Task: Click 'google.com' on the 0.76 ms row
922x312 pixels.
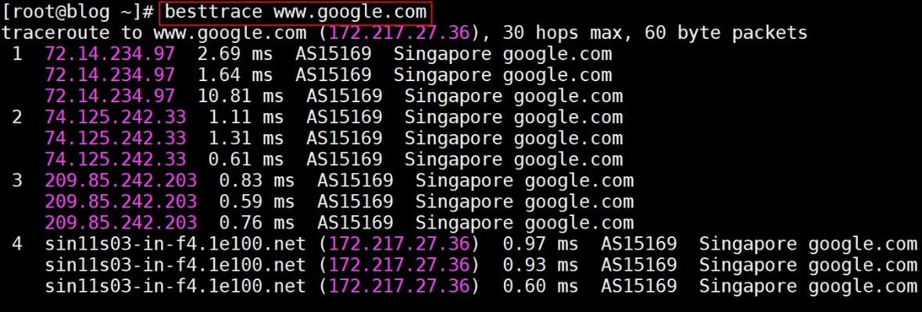Action: pyautogui.click(x=579, y=223)
